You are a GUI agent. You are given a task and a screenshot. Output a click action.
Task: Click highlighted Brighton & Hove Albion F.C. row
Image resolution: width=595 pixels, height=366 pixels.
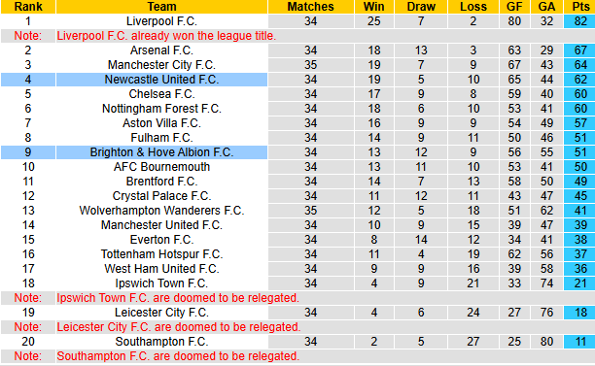click(x=134, y=152)
